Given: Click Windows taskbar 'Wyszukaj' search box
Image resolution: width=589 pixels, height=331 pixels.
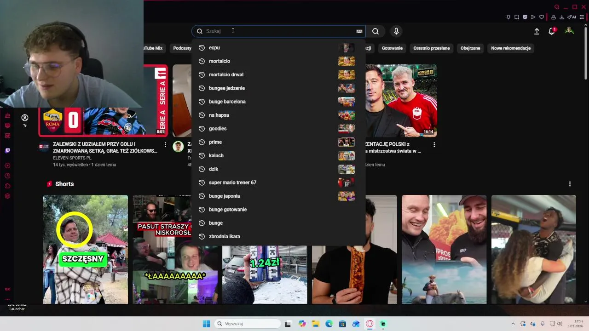Looking at the screenshot, I should [248, 324].
